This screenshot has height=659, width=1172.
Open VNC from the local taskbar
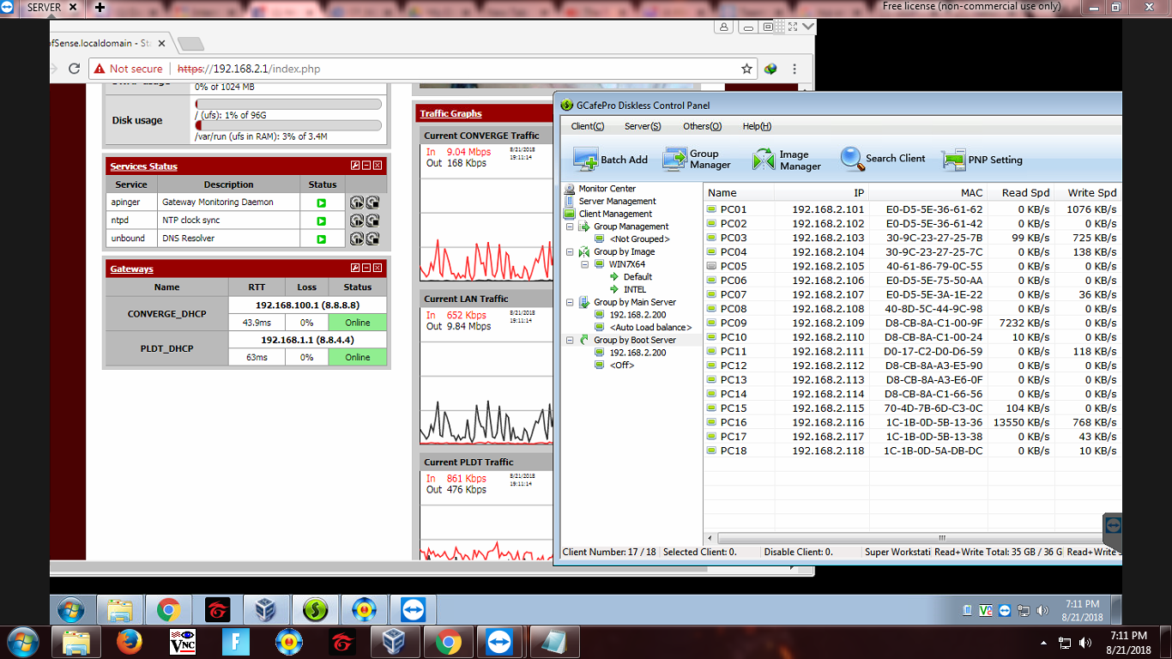click(x=183, y=642)
